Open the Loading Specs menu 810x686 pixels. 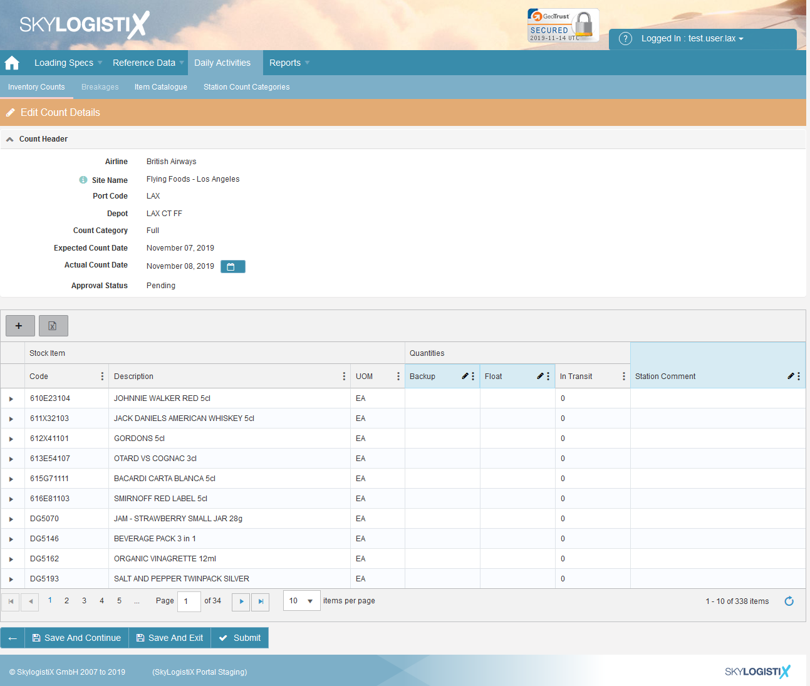pyautogui.click(x=68, y=63)
